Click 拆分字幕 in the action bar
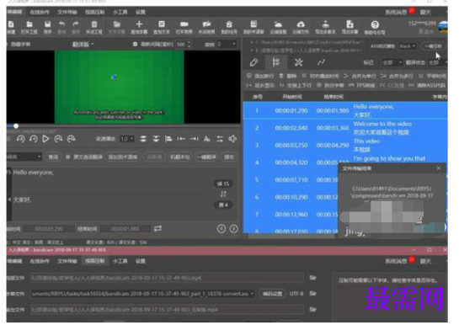This screenshot has height=325, width=459. coord(330,85)
